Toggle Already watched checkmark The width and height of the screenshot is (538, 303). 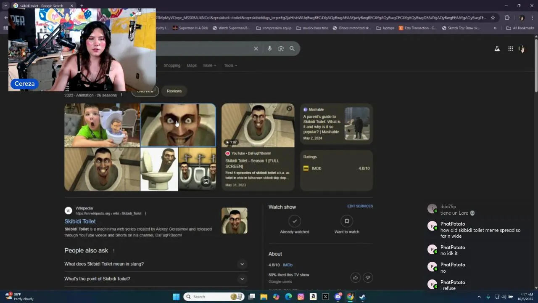[295, 221]
